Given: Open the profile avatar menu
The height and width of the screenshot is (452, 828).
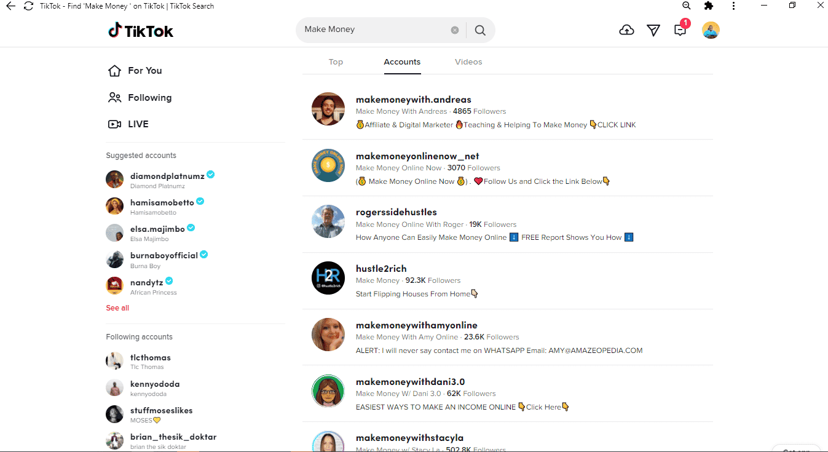Looking at the screenshot, I should coord(711,30).
